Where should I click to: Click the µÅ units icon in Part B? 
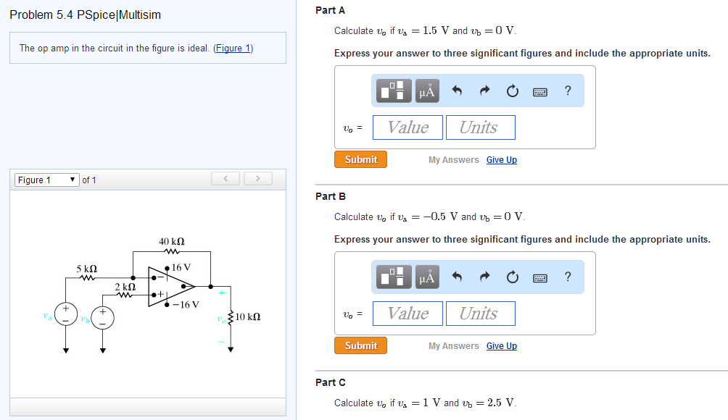tap(426, 276)
